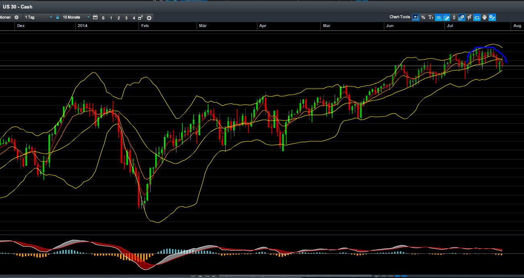Screen dimensions: 524x278
Task: Click the 'US 30 - Cash' title
Action: 18,7
